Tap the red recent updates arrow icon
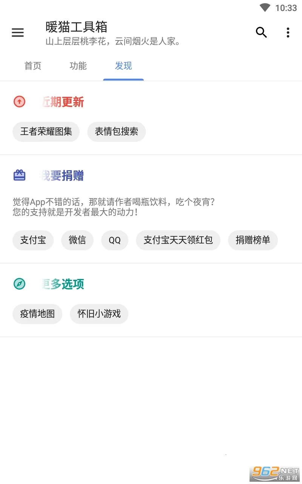Image resolution: width=302 pixels, height=484 pixels. (x=19, y=102)
